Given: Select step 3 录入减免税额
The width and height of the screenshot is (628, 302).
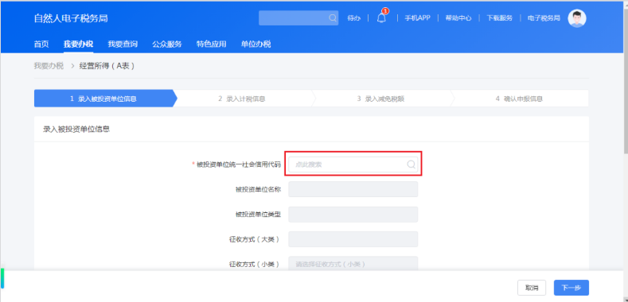Looking at the screenshot, I should [380, 99].
